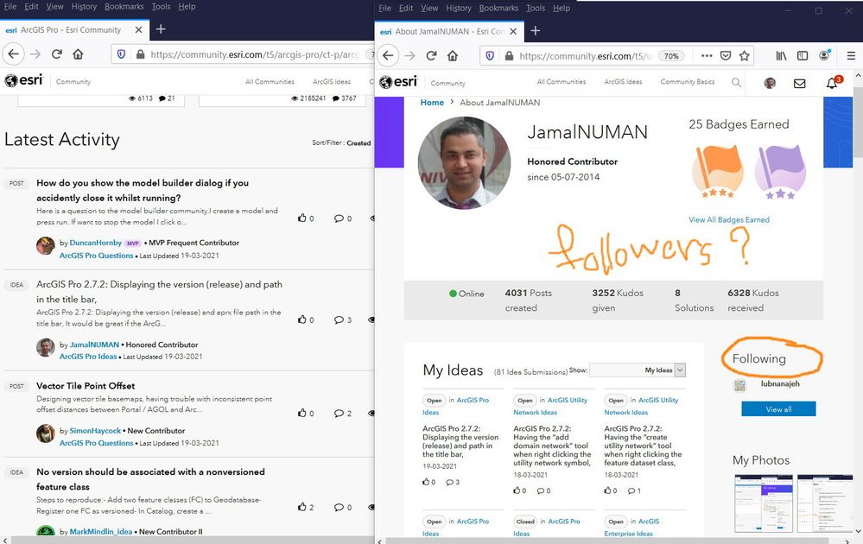Open post title Vector Tile Point Offset

[86, 386]
